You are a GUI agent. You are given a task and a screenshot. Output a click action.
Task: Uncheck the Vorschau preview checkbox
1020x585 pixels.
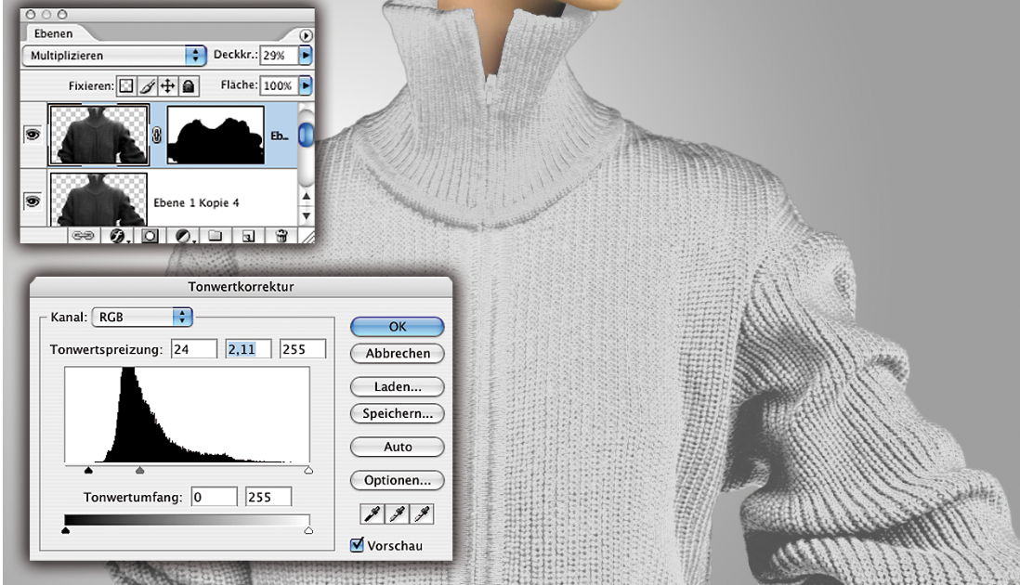coord(357,545)
